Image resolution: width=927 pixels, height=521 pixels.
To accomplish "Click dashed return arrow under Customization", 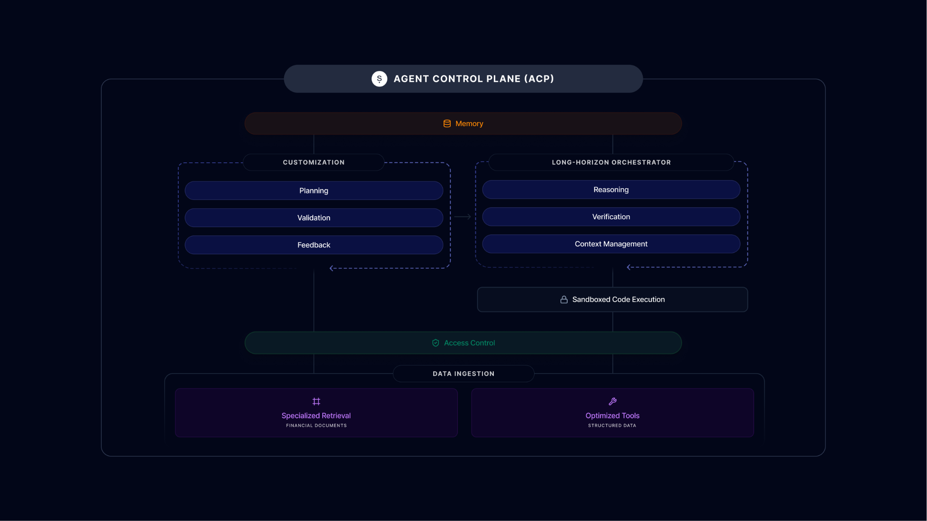I will (332, 268).
